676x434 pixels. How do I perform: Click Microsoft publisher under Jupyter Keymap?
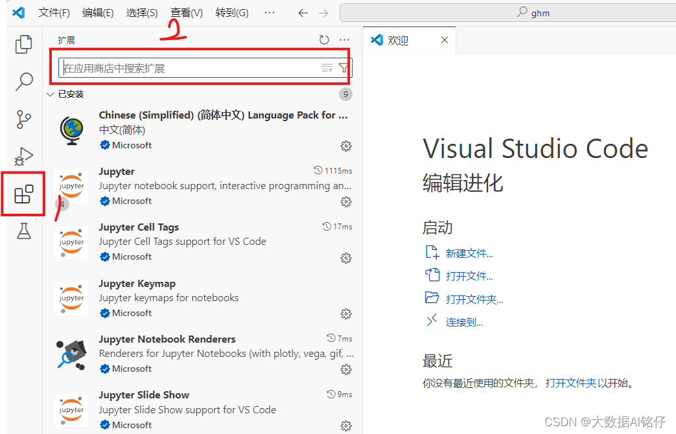coord(132,313)
